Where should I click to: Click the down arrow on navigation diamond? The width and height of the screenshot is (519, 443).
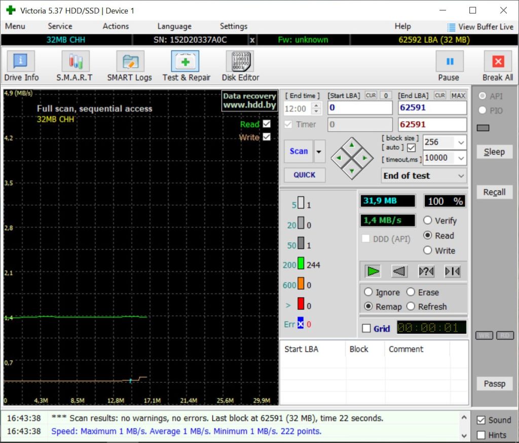click(352, 171)
